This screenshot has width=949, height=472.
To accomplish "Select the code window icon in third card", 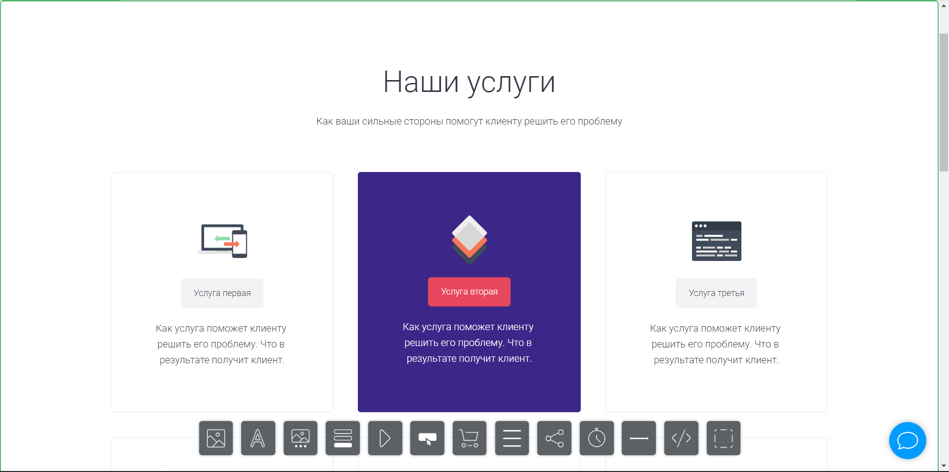I will pos(716,241).
